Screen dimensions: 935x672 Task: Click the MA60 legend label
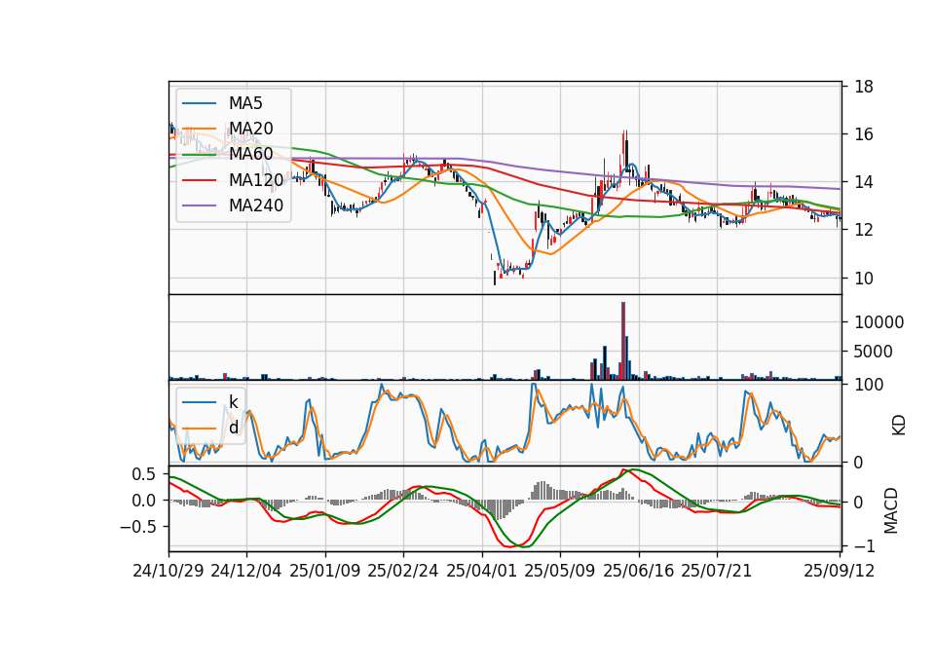250,154
